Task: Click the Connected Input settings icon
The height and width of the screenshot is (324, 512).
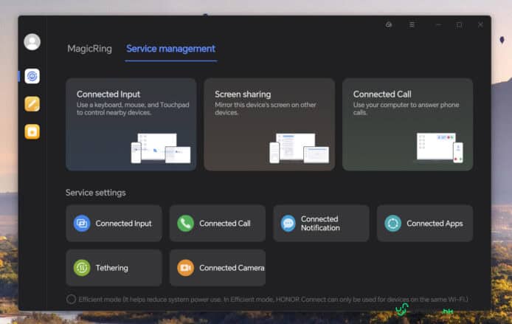Action: click(x=82, y=224)
